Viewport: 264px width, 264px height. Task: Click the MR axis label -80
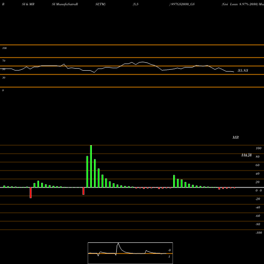pyautogui.click(x=258, y=224)
